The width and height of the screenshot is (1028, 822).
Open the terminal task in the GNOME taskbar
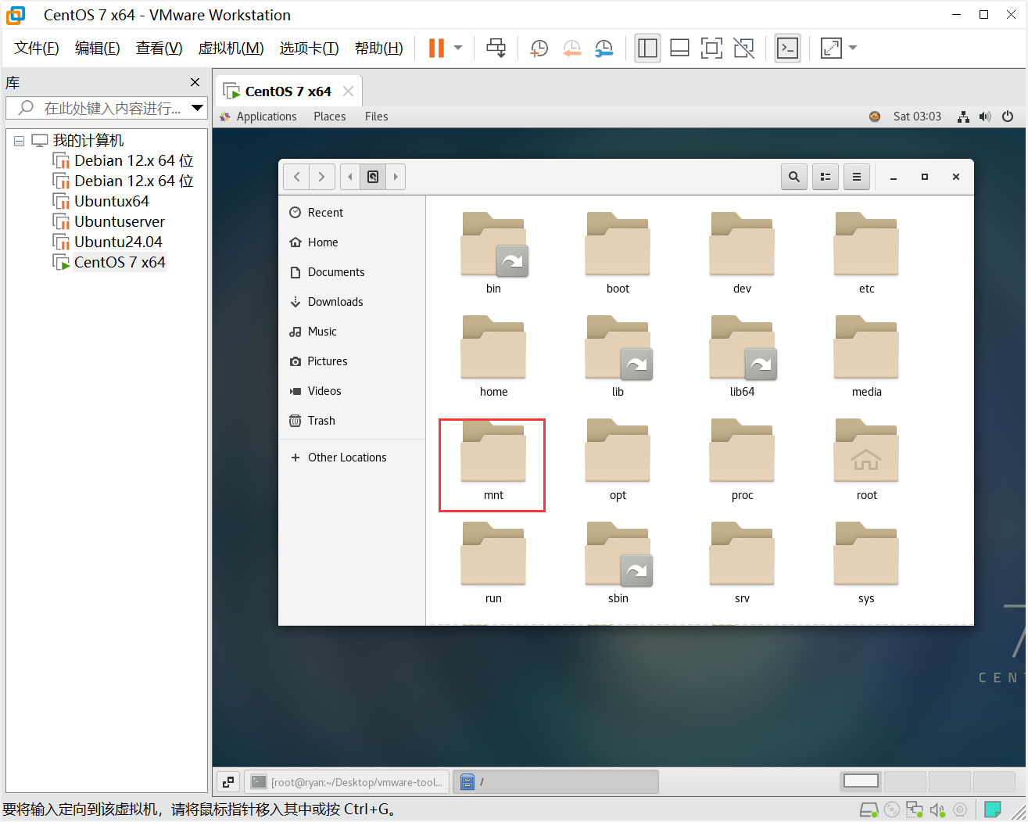coord(347,782)
